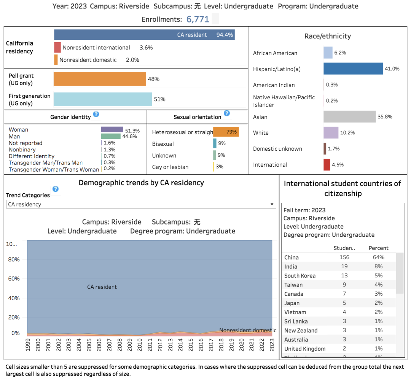Click the Percent column header
The height and width of the screenshot is (379, 411).
379,248
